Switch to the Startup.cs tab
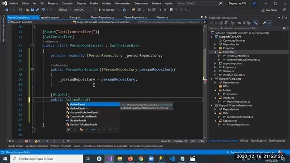290x163 pixels. 75,17
